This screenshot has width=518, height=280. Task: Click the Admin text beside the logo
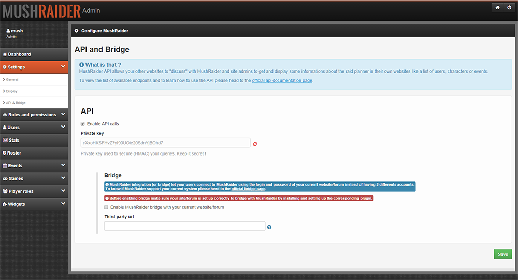(91, 10)
